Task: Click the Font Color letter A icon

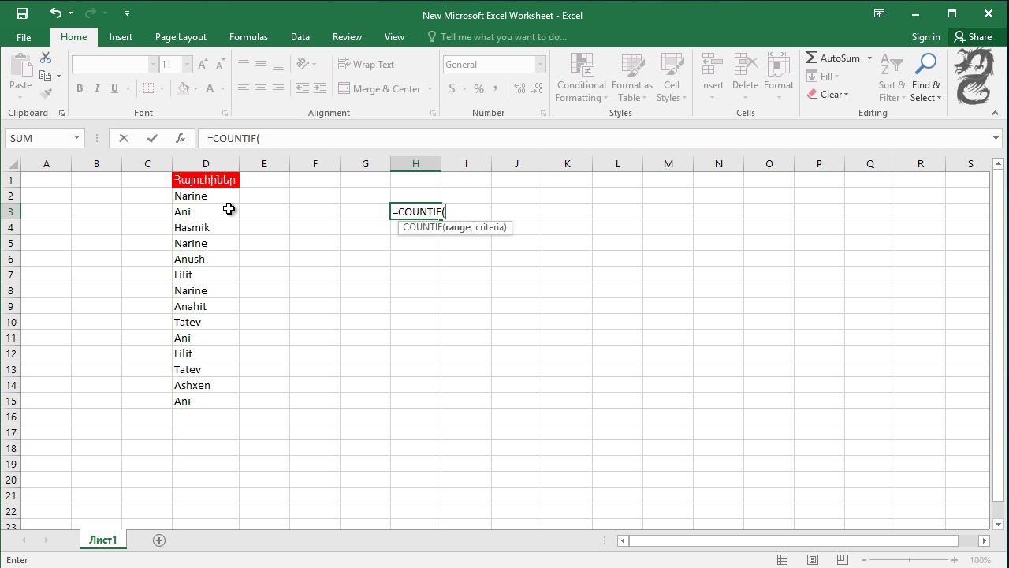Action: [210, 89]
